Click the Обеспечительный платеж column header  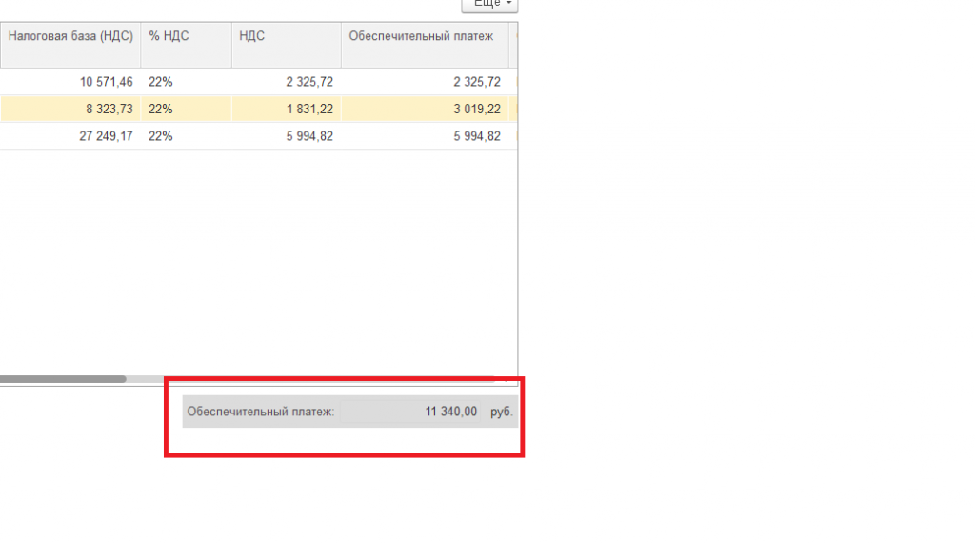(x=425, y=45)
